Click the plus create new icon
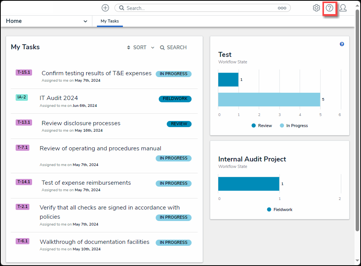 point(105,8)
